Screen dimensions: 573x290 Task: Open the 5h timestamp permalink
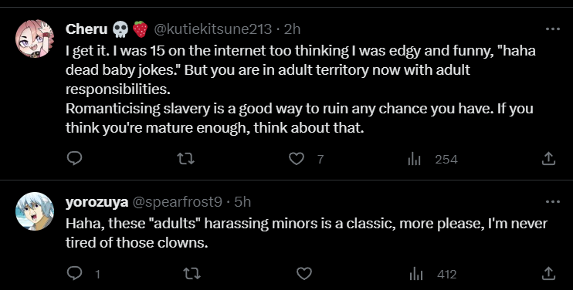point(242,202)
